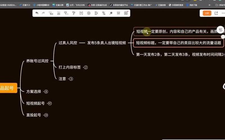
Task: Open the 所有书签 bookmarks folder
Action: [220, 5]
